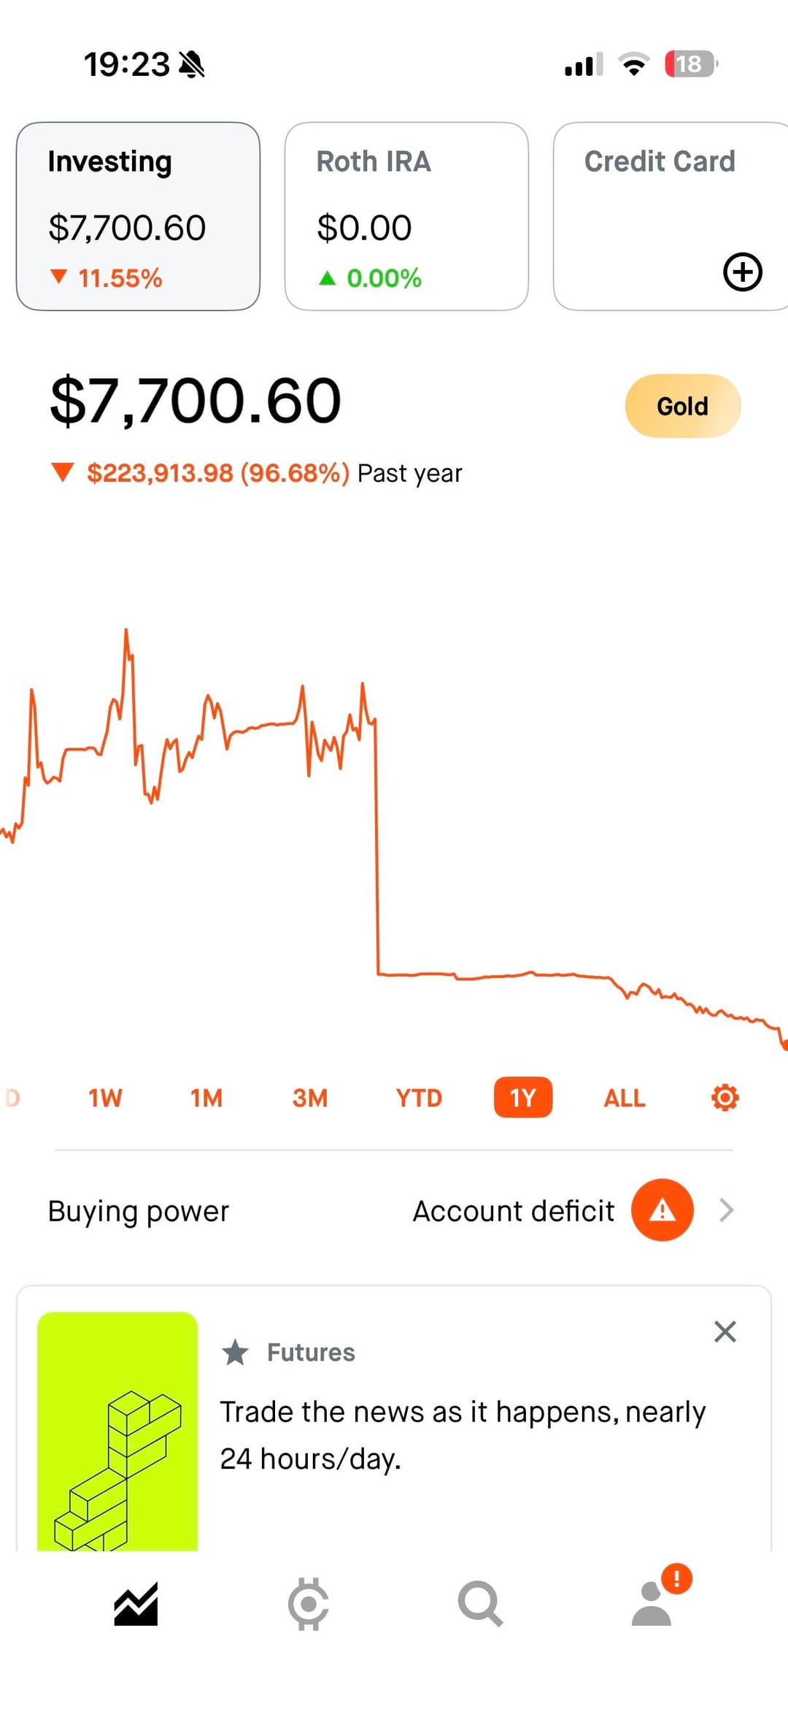Open the crypto tab in bottom navigation
The width and height of the screenshot is (788, 1714).
308,1604
